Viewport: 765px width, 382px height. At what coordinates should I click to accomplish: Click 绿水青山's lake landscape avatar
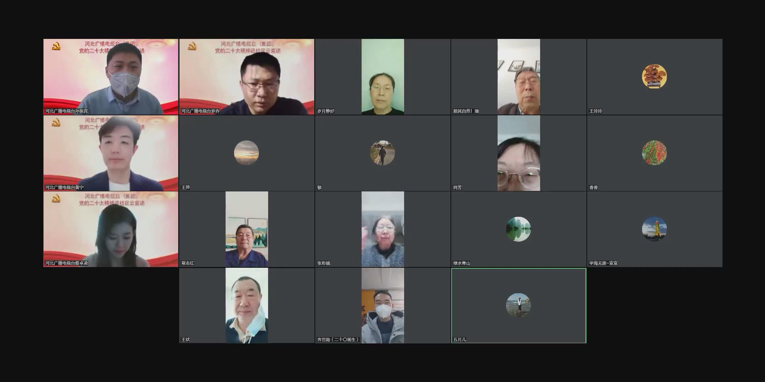point(518,229)
